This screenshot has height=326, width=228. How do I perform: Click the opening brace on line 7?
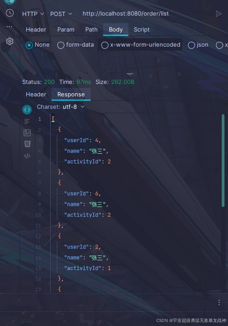[59, 183]
